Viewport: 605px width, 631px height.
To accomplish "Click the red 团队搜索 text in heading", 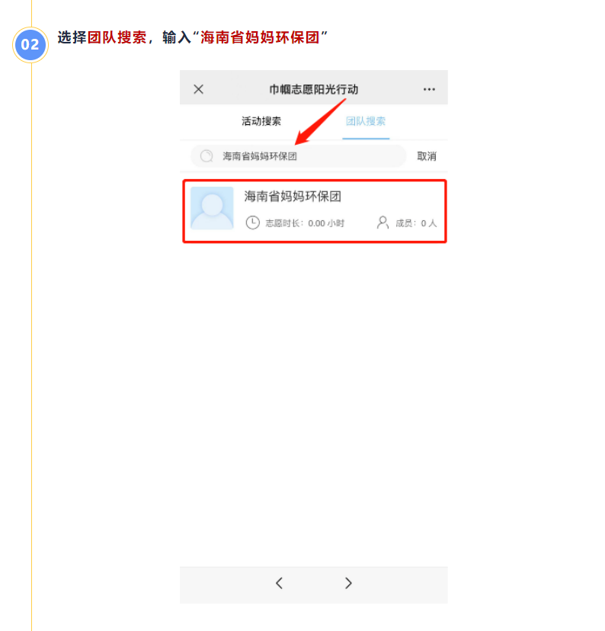I will point(117,37).
